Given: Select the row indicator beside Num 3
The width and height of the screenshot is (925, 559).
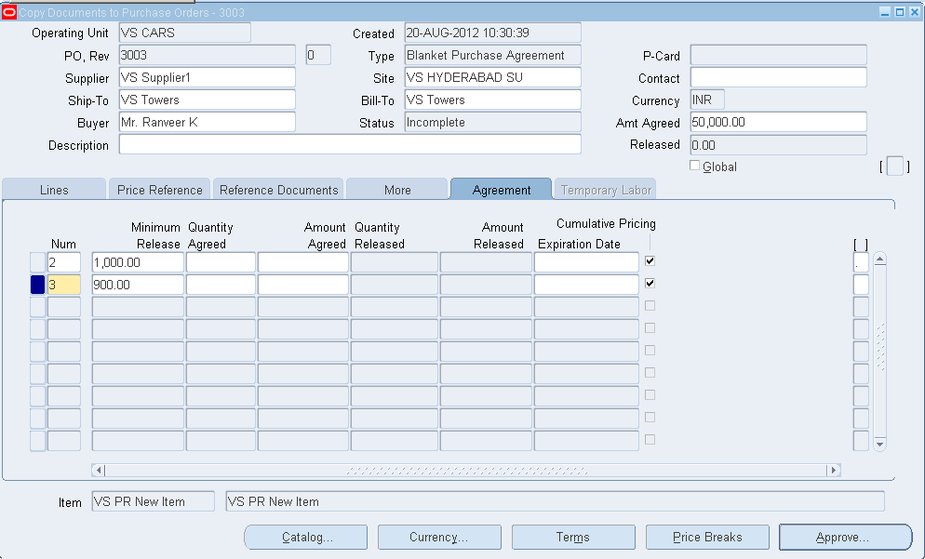Looking at the screenshot, I should click(36, 285).
